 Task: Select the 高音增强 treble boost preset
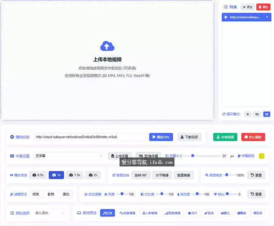172,213
